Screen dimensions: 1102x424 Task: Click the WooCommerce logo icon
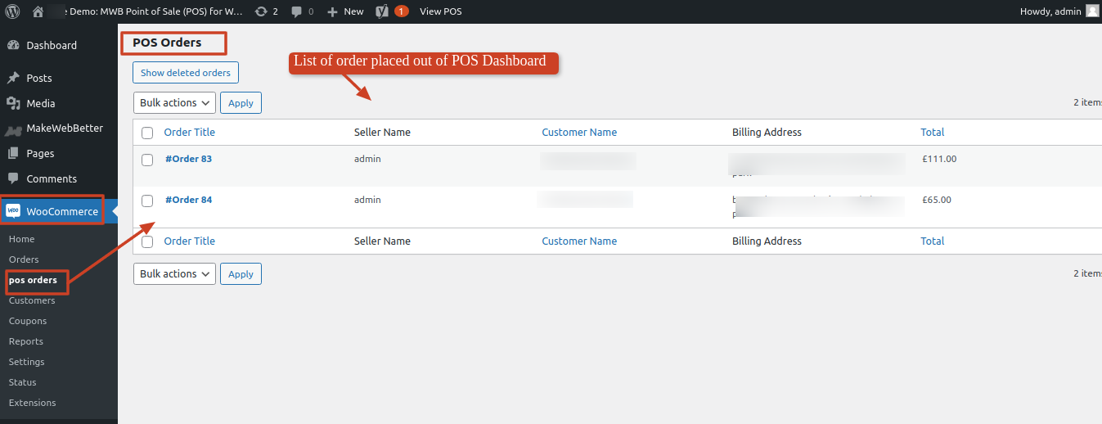pyautogui.click(x=13, y=211)
